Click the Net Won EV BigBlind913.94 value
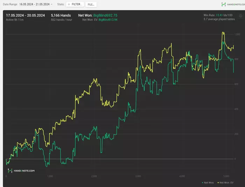The width and height of the screenshot is (245, 187). pyautogui.click(x=108, y=20)
